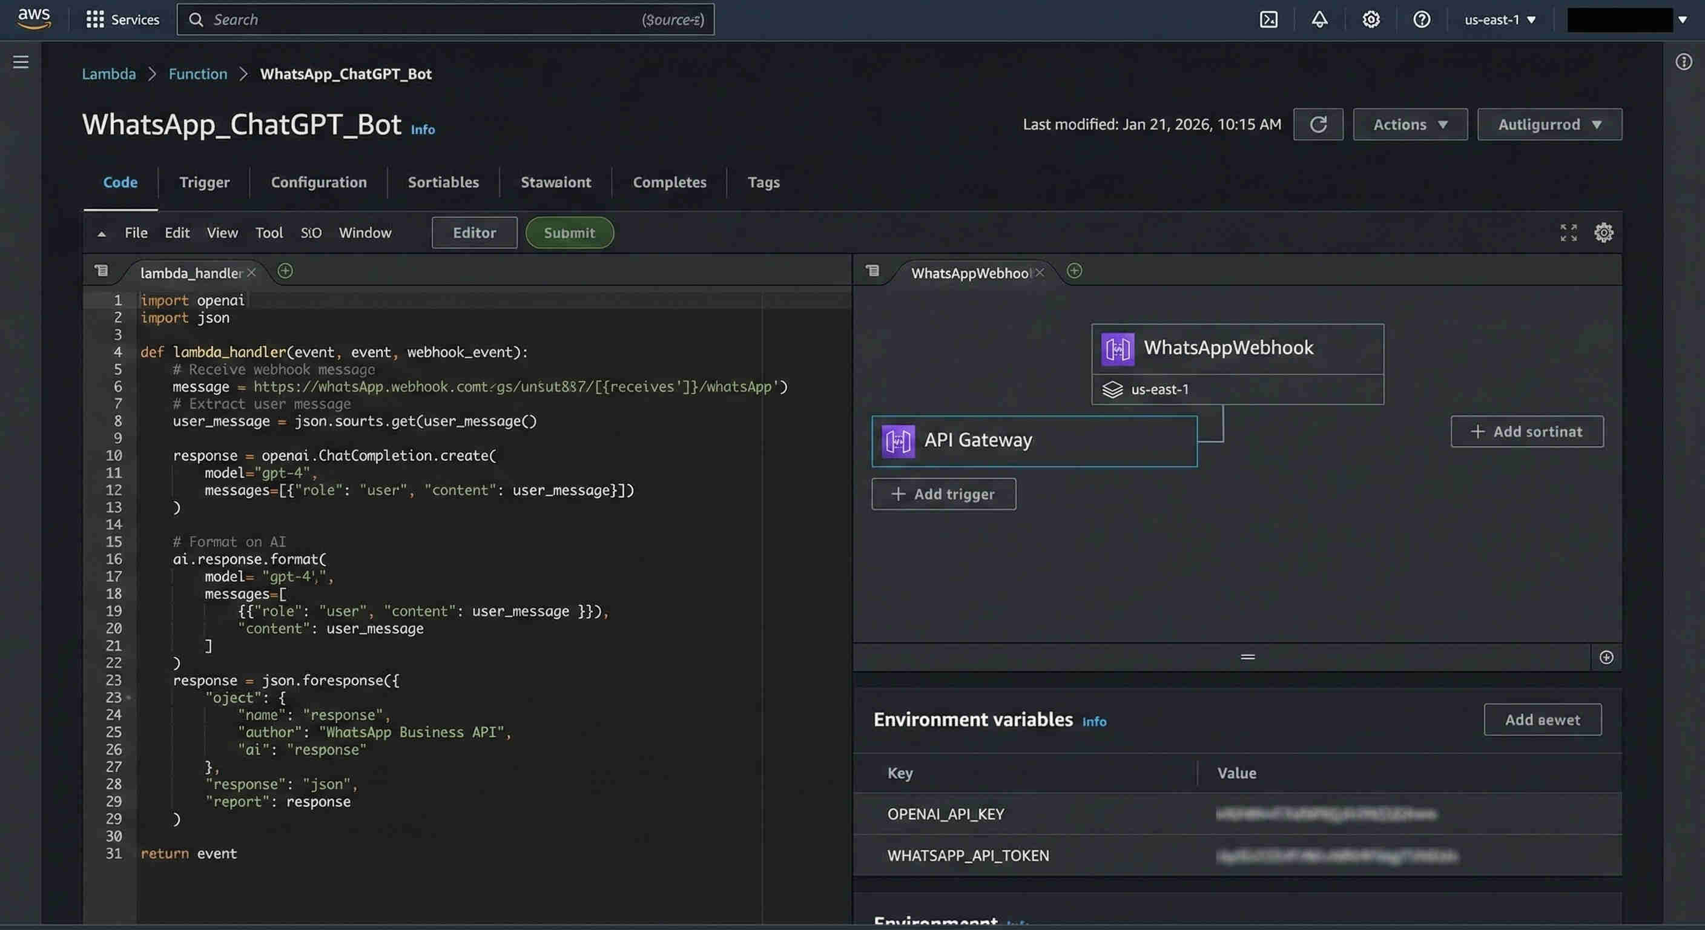The image size is (1705, 930).
Task: Open the Window menu
Action: (364, 232)
